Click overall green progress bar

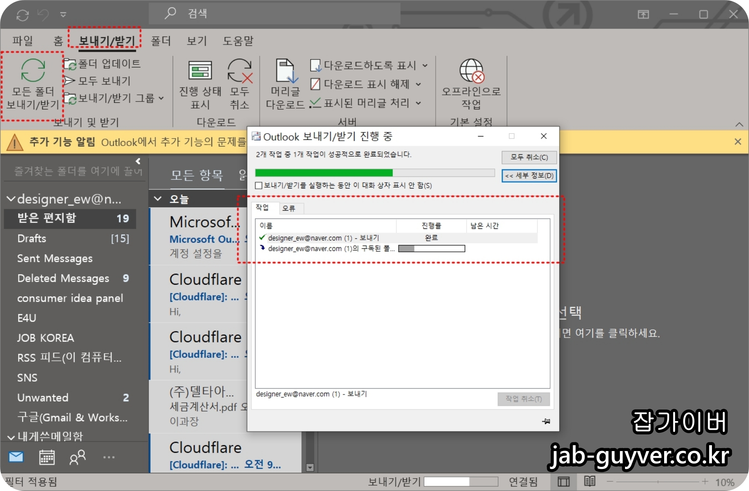[375, 173]
